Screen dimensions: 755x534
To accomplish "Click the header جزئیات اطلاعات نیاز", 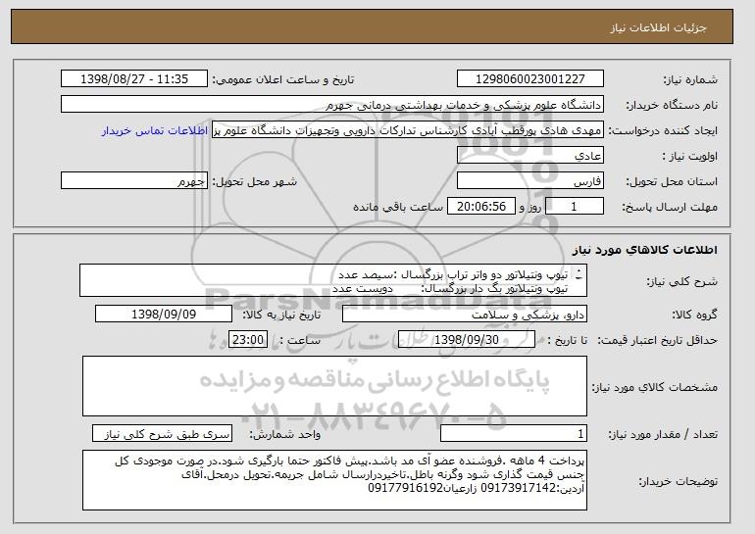I will (x=658, y=27).
